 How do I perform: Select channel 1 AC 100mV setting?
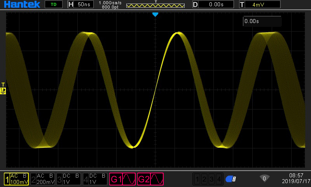pyautogui.click(x=16, y=179)
